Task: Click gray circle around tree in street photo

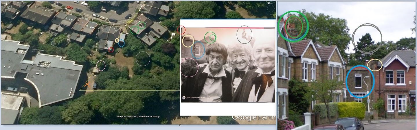Action: point(367,38)
